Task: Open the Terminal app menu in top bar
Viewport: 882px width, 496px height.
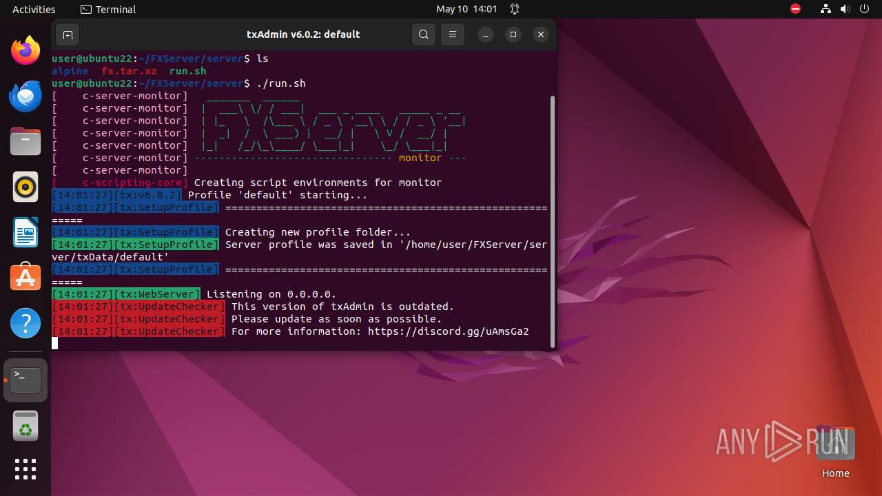Action: pyautogui.click(x=108, y=10)
